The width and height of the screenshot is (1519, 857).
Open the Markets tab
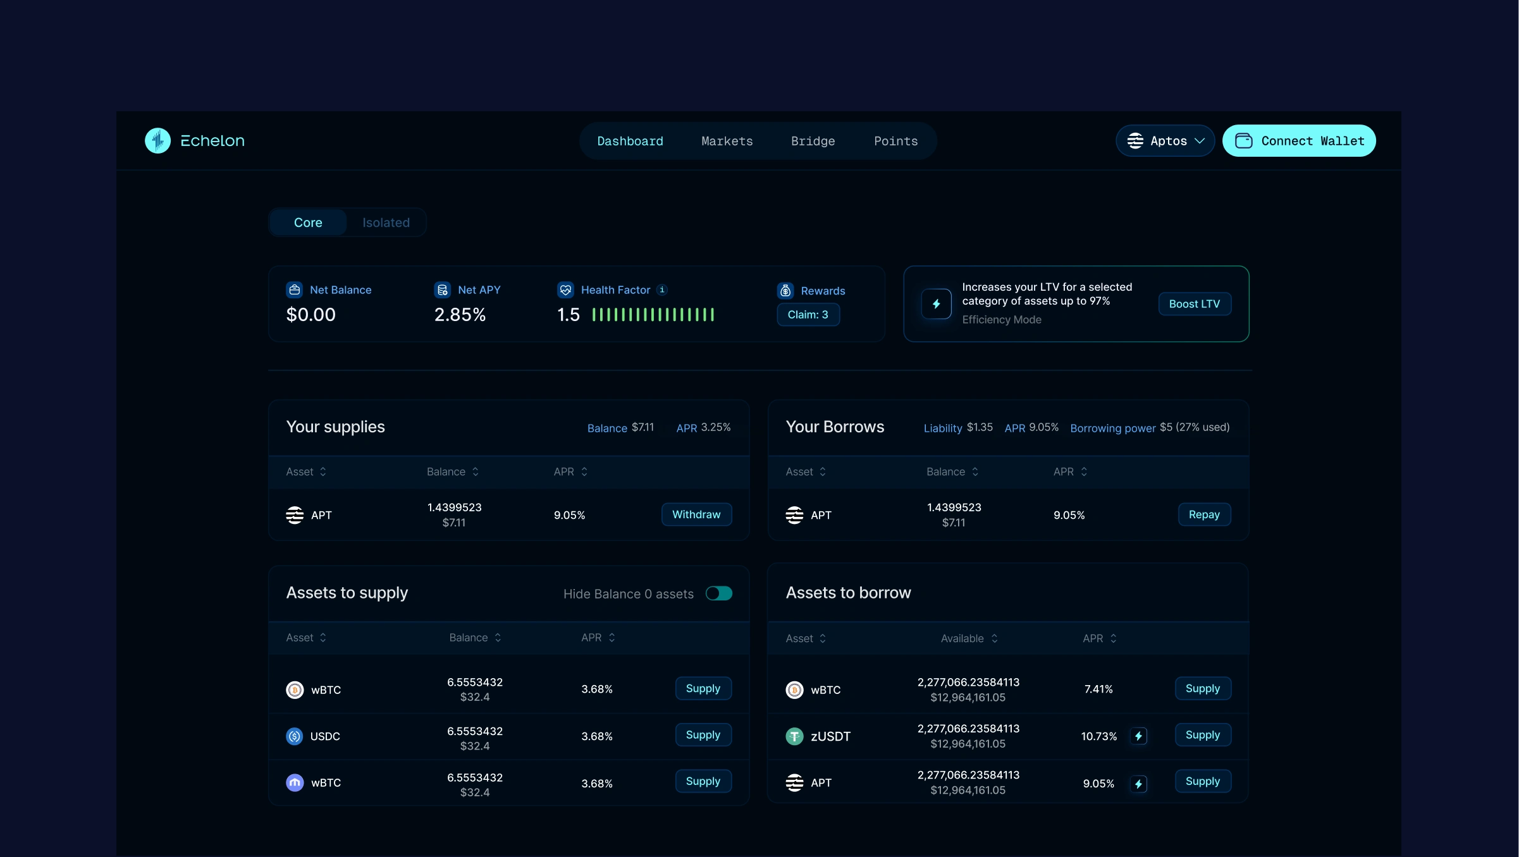(x=727, y=141)
